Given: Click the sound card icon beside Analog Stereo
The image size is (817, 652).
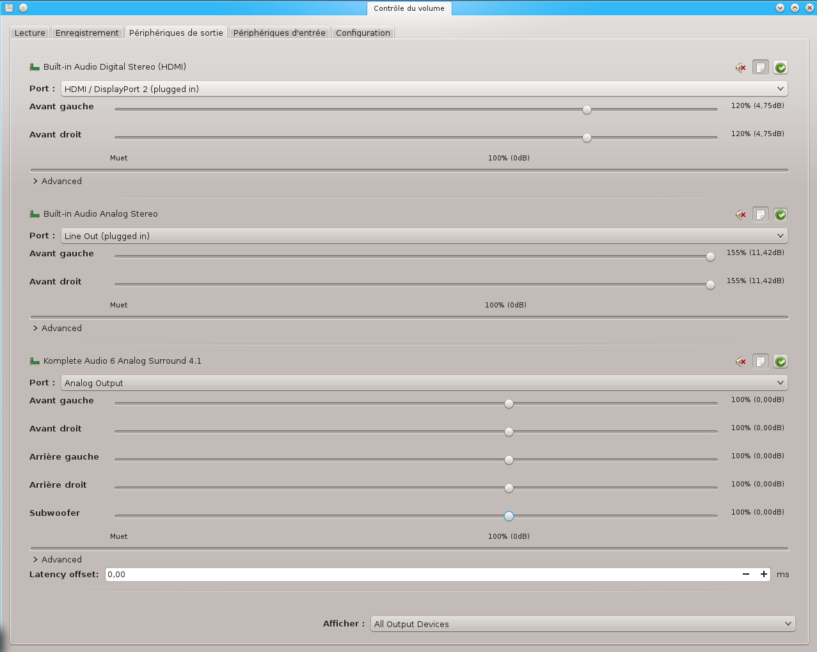Looking at the screenshot, I should pyautogui.click(x=35, y=214).
